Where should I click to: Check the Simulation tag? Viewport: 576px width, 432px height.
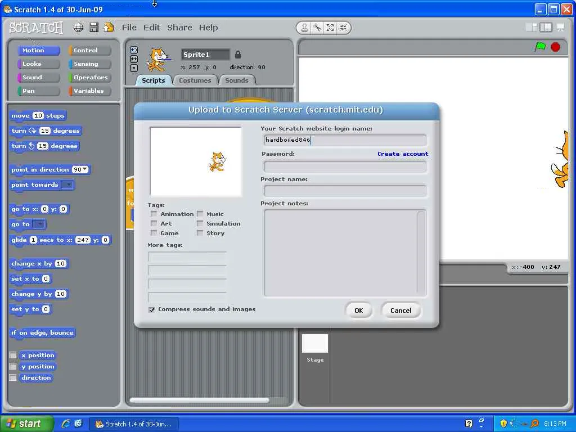coord(200,223)
